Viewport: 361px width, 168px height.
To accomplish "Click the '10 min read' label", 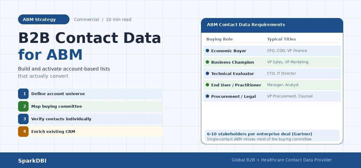I will coord(119,19).
